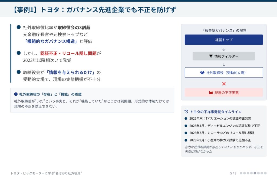Click the callout heading 社外取締役の「存在」と「機能」の乖離
Viewport: 277px width, 179px height.
pyautogui.click(x=50, y=94)
